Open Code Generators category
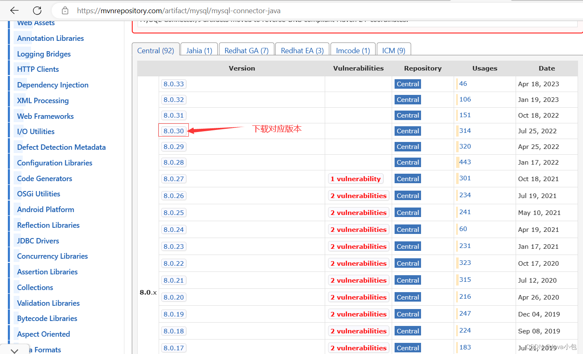The width and height of the screenshot is (583, 354). coord(45,179)
